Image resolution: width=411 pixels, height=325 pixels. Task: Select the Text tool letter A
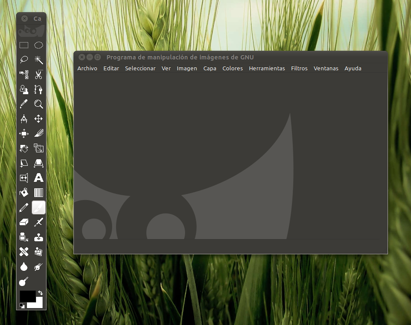(x=39, y=178)
